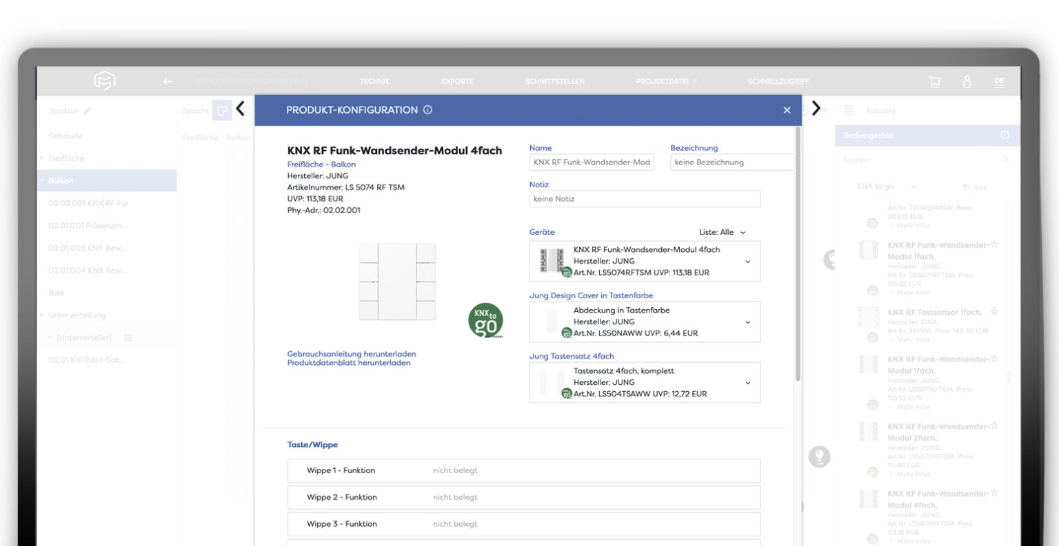1059x546 pixels.
Task: Open the Projektdatei menu
Action: click(x=662, y=81)
